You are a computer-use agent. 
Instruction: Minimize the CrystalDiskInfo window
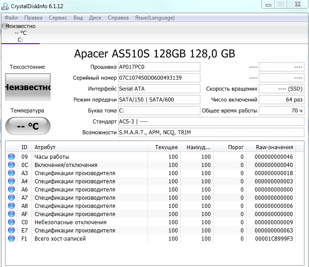pyautogui.click(x=268, y=5)
